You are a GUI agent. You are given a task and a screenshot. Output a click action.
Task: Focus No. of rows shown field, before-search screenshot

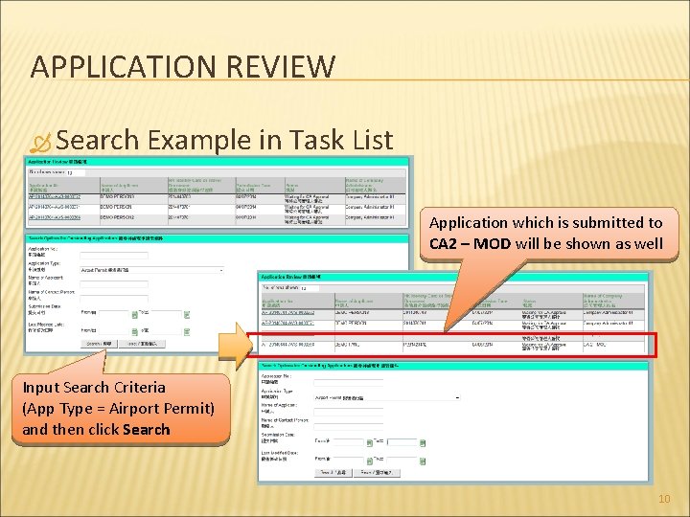click(x=76, y=172)
